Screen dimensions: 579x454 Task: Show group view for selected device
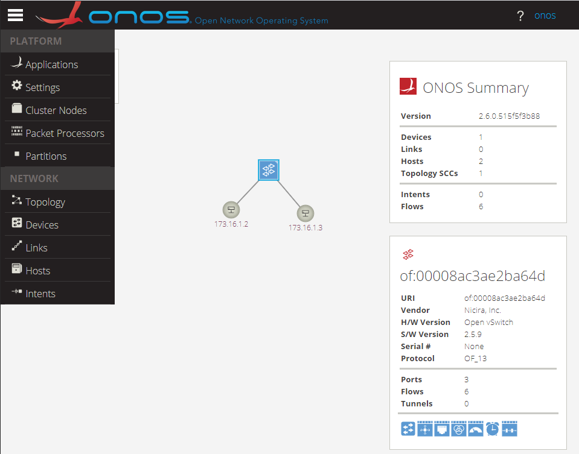point(459,429)
